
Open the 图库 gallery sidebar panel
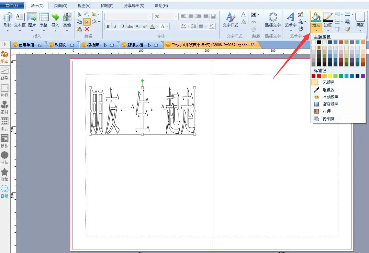(5, 57)
